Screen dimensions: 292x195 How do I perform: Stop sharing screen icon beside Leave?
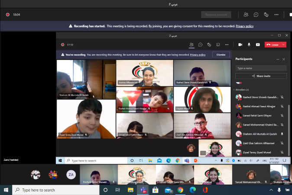pos(258,44)
